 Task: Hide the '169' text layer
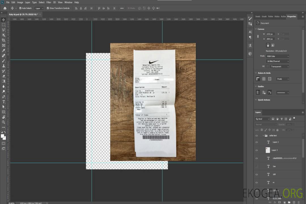[x=257, y=175]
